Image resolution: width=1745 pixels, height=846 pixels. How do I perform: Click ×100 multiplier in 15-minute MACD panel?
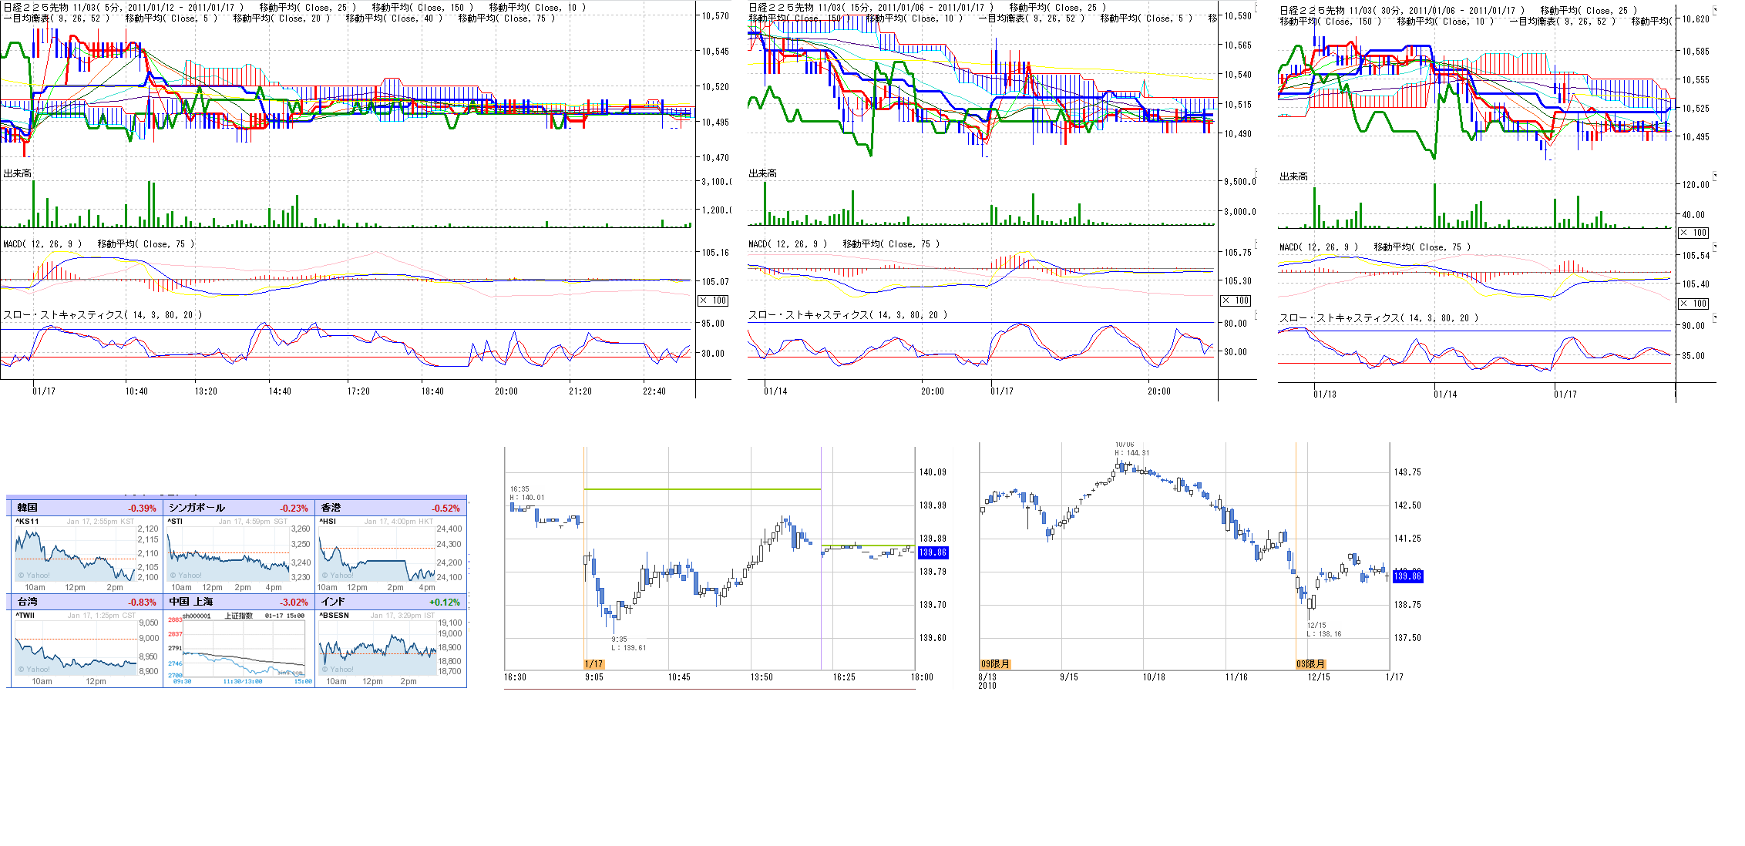click(x=1236, y=300)
